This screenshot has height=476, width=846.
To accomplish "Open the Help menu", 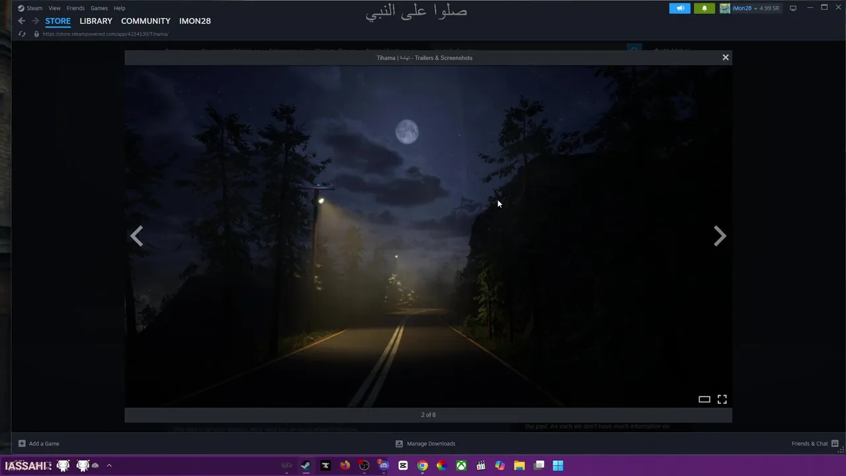I will click(119, 8).
